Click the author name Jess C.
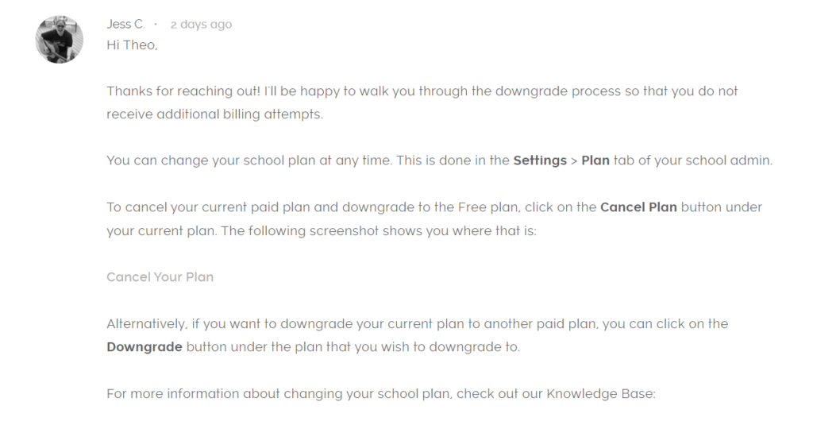This screenshot has width=813, height=425. 125,25
